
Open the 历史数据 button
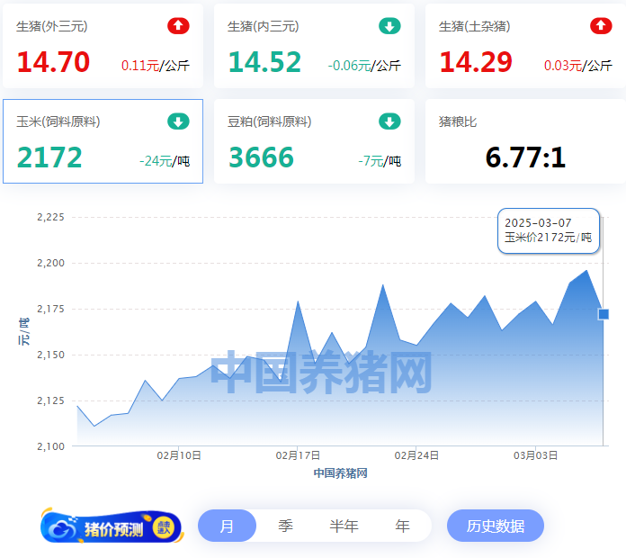click(x=496, y=526)
